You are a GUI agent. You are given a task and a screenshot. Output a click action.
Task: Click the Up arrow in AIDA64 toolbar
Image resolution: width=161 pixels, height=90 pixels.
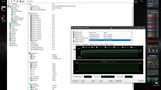tap(15, 1)
